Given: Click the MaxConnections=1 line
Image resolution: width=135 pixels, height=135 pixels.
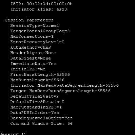Looking at the screenshot, I should [x=32, y=36].
